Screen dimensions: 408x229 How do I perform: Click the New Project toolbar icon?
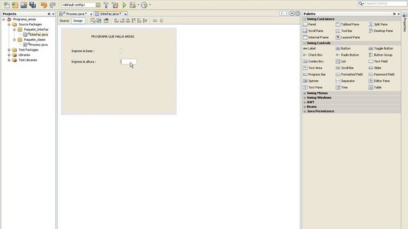coord(15,4)
